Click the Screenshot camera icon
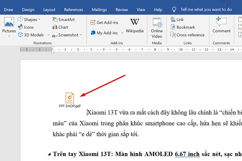 tap(54, 35)
